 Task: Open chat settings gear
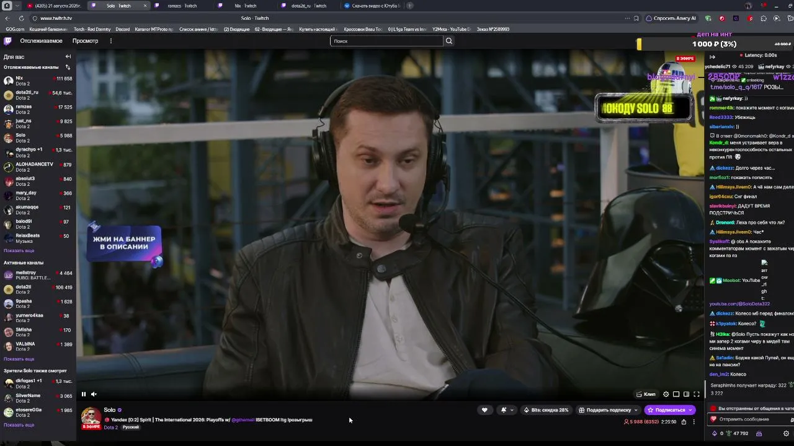[787, 434]
